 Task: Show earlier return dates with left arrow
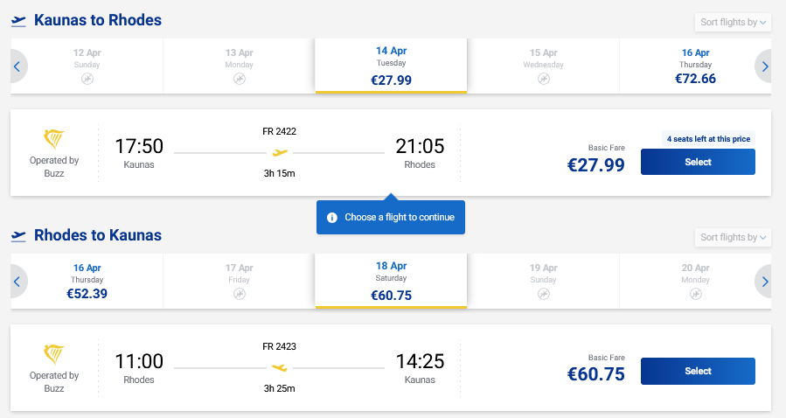coord(17,281)
